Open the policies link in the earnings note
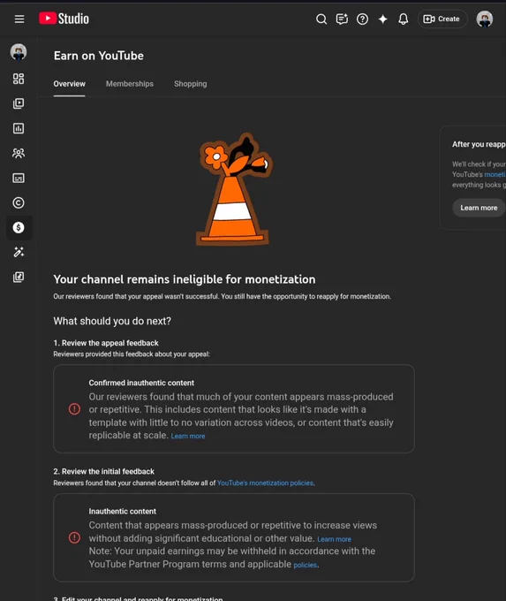Screen dimensions: 506x601 pos(305,565)
